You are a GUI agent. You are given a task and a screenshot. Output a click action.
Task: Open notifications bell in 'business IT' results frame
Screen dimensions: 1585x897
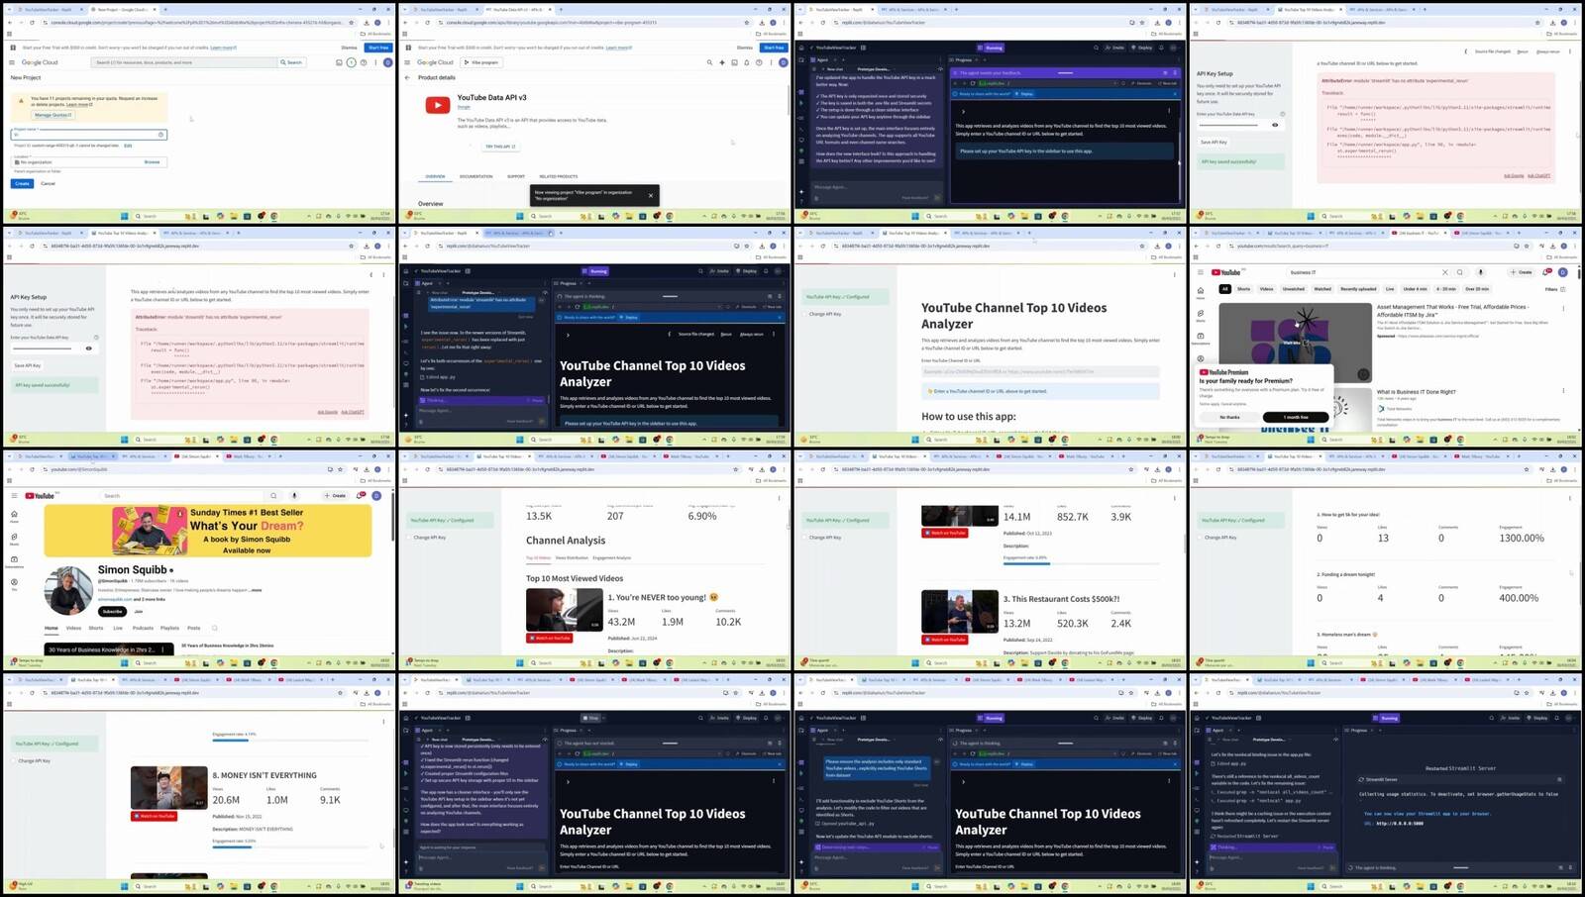tap(1548, 272)
